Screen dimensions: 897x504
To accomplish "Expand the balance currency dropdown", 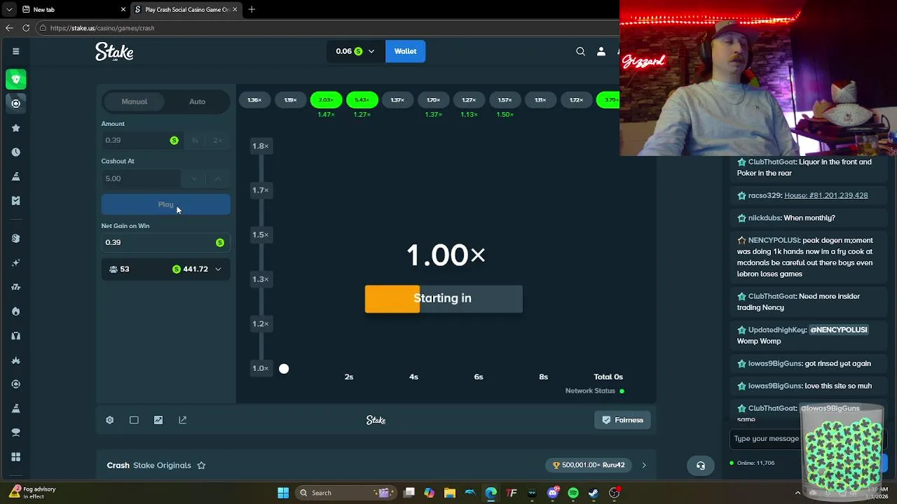I will [371, 51].
